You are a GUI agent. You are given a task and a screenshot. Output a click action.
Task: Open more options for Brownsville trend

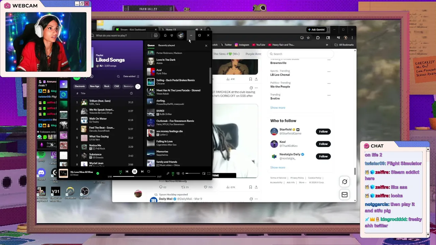click(x=329, y=60)
